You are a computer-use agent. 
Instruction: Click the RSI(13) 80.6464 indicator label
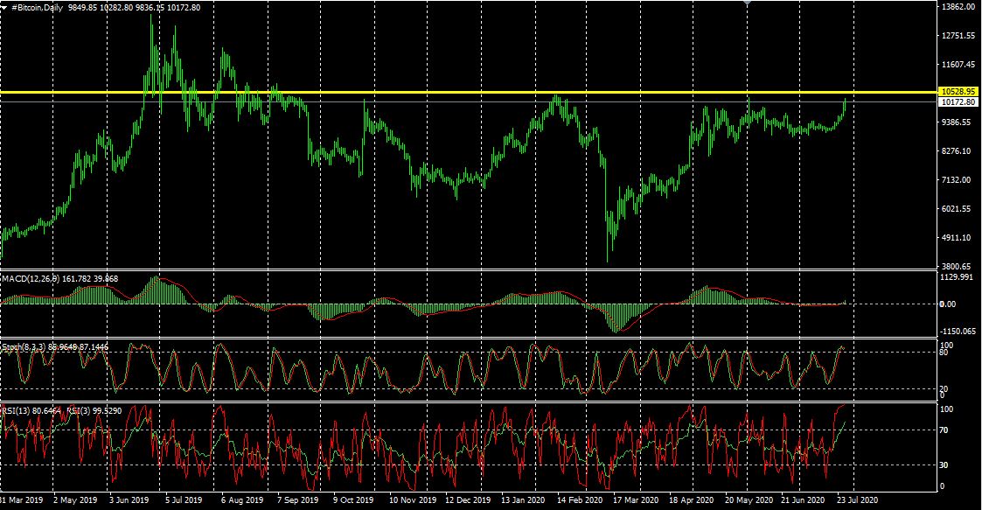pyautogui.click(x=31, y=411)
